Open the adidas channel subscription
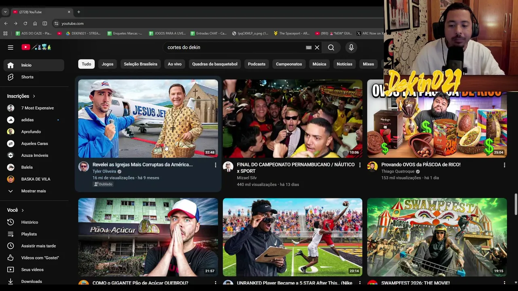 [x=34, y=120]
